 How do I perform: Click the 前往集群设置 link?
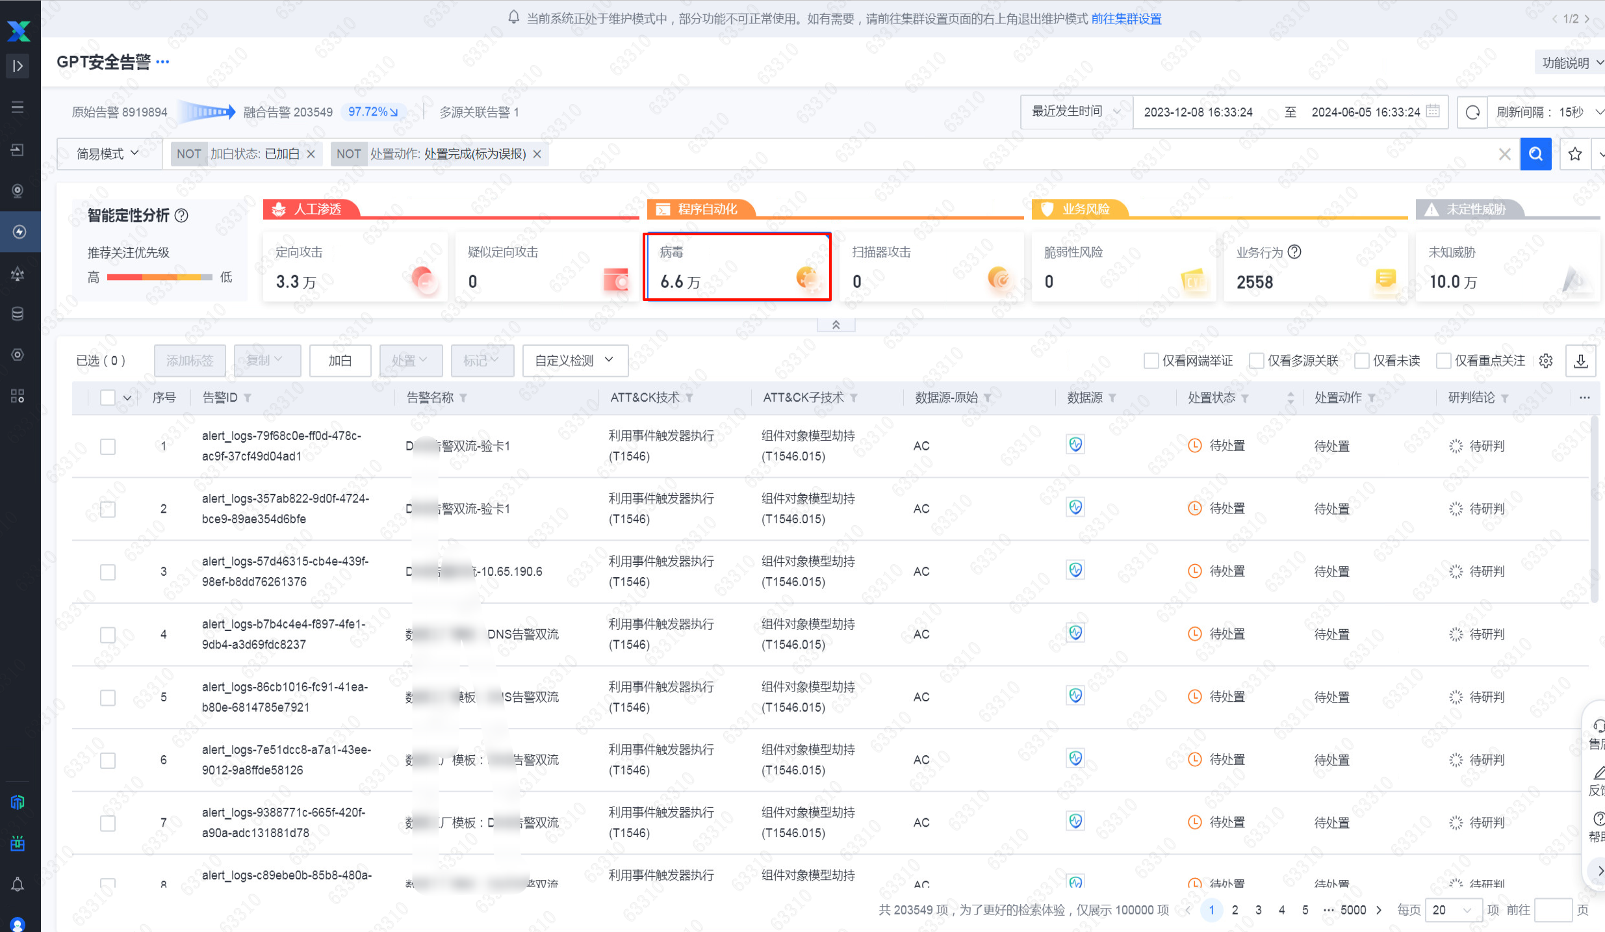tap(1126, 19)
